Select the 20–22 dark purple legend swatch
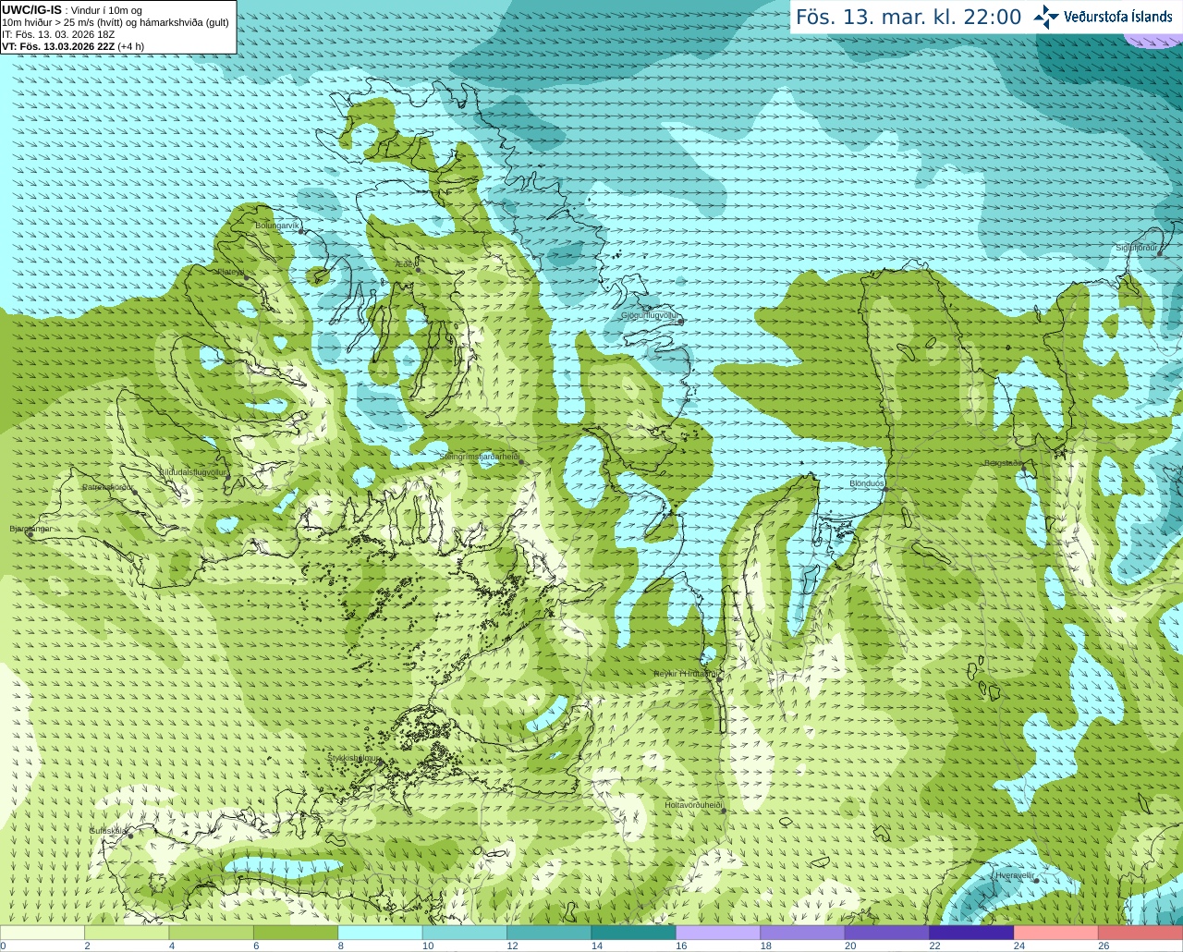Viewport: 1183px width, 952px height. (887, 933)
